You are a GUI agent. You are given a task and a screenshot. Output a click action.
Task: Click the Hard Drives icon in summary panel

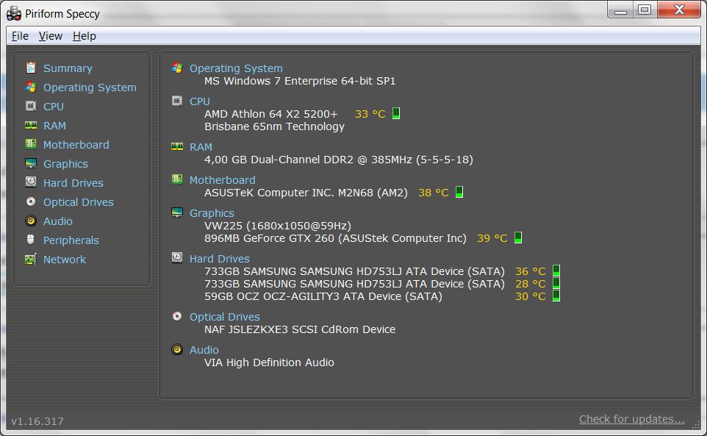click(176, 258)
